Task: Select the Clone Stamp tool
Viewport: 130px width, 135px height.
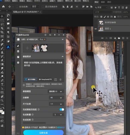Action: [2, 52]
